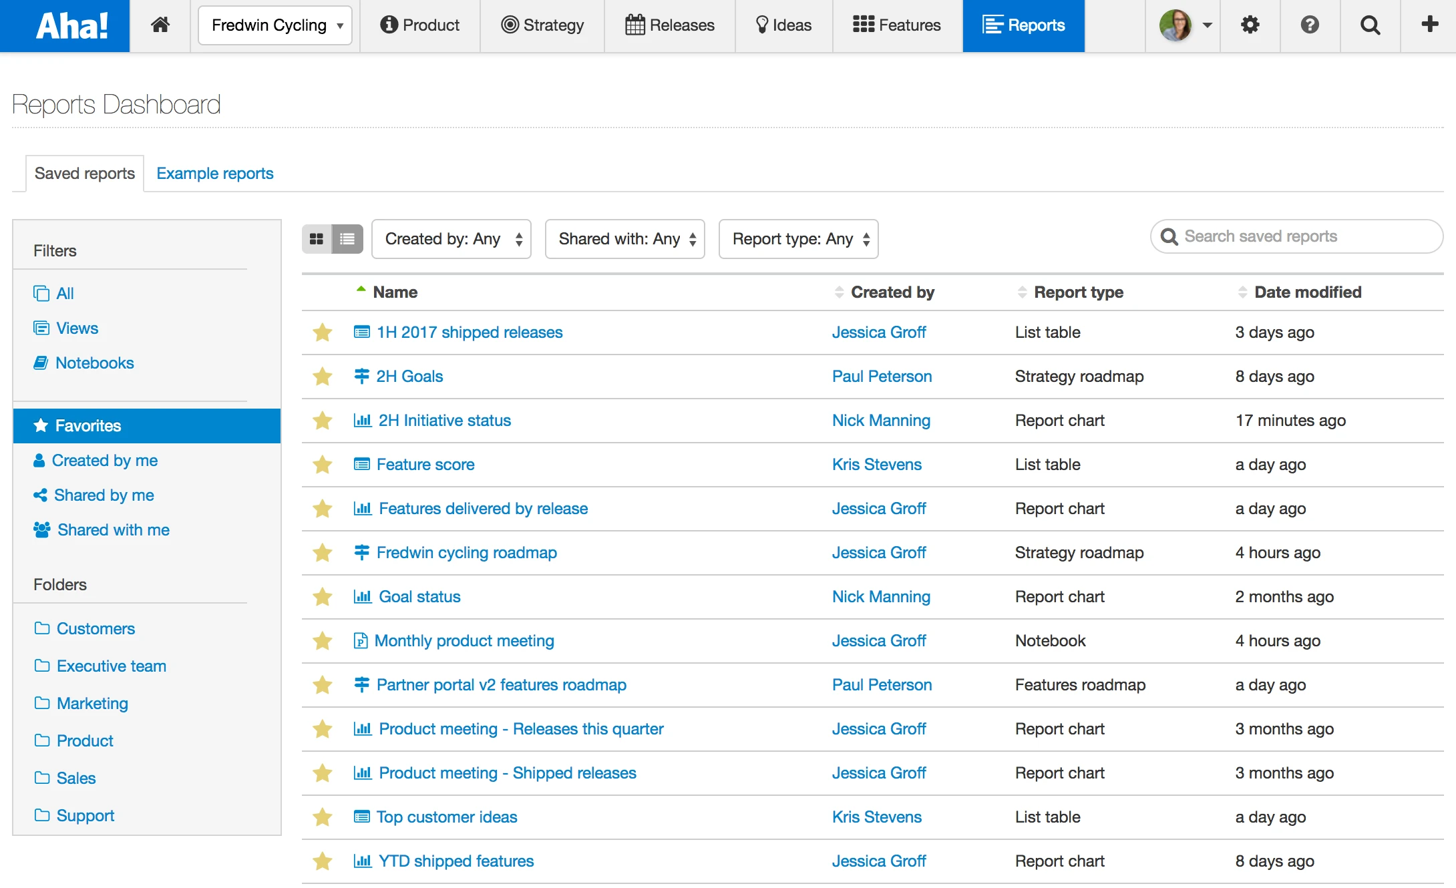Image resolution: width=1456 pixels, height=888 pixels.
Task: Select the Executive team folder
Action: coord(111,666)
